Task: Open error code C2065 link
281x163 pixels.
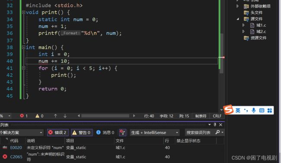Action: click(16, 157)
